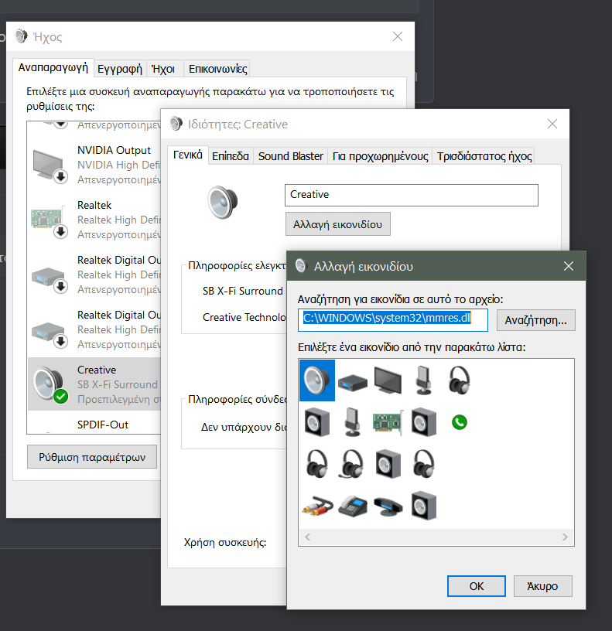Viewport: 612px width, 631px height.
Task: Click the mmres.dll file path field
Action: 394,319
